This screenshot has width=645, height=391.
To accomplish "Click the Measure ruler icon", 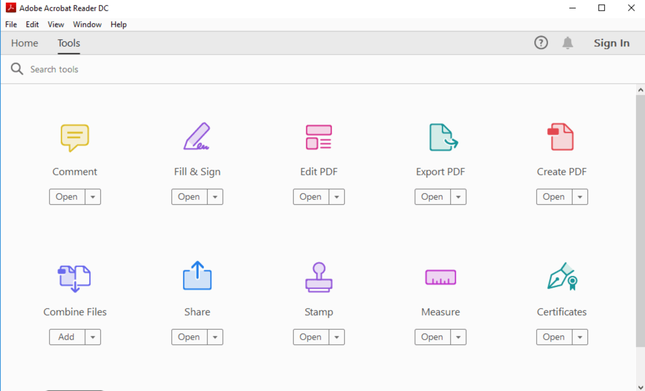I will pos(441,277).
